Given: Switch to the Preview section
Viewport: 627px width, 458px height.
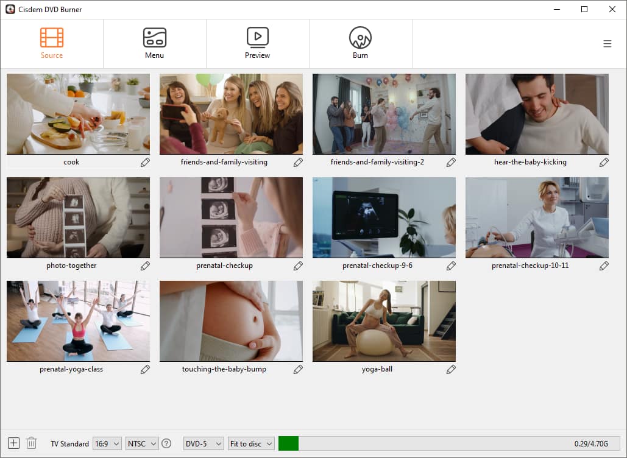Looking at the screenshot, I should coord(257,43).
